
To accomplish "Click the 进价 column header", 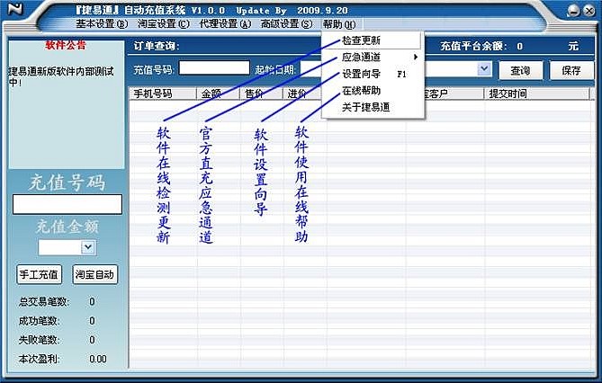I will (x=303, y=94).
